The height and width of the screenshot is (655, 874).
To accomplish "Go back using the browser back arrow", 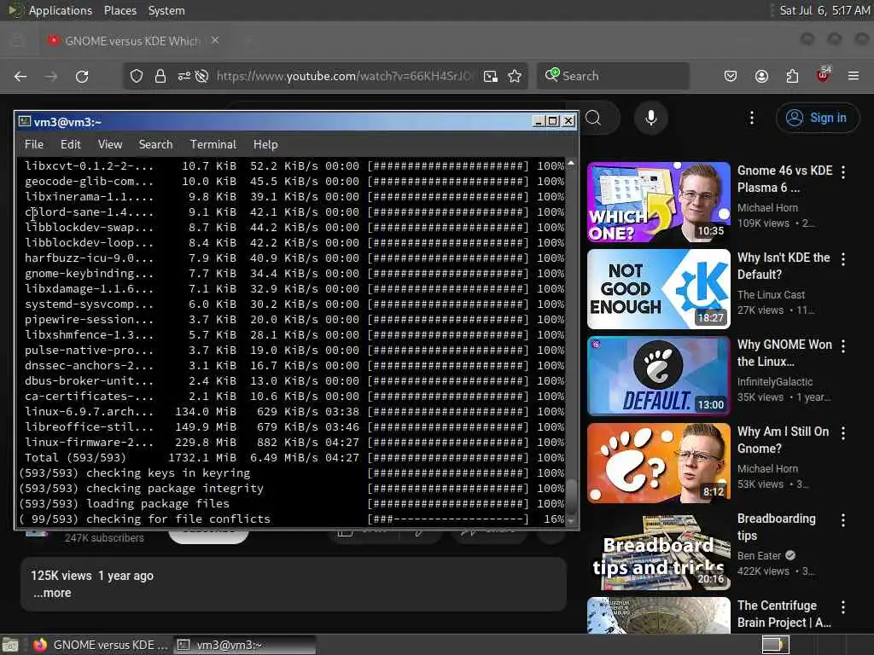I will 20,76.
